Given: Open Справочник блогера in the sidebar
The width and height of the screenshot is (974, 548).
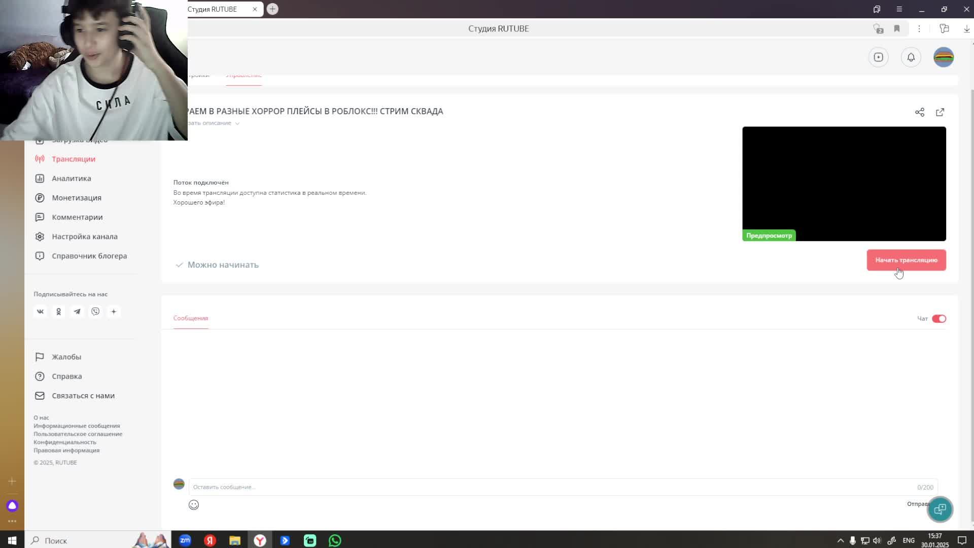Looking at the screenshot, I should coord(89,256).
